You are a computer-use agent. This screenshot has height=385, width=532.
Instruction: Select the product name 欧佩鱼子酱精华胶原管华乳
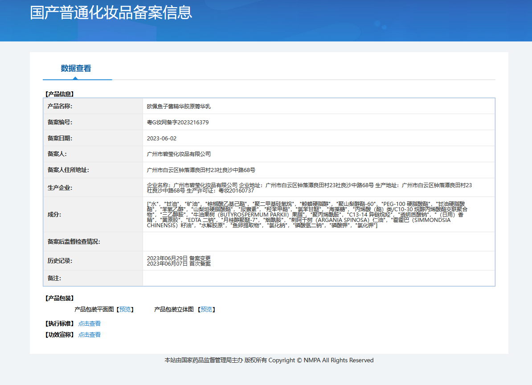pyautogui.click(x=179, y=106)
